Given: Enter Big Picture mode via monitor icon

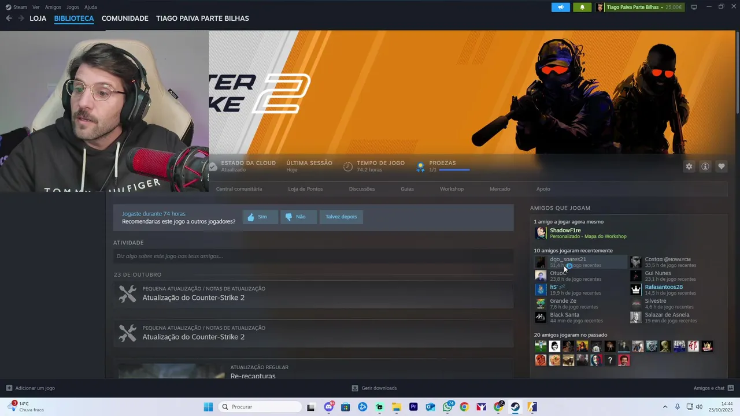Looking at the screenshot, I should (x=694, y=7).
